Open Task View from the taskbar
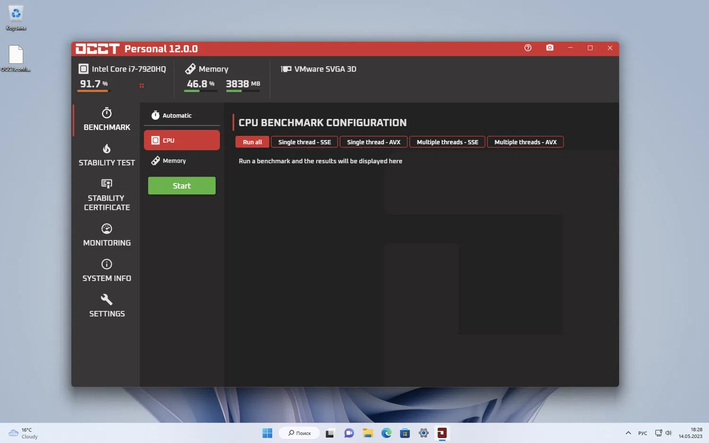The width and height of the screenshot is (709, 443). (x=330, y=433)
